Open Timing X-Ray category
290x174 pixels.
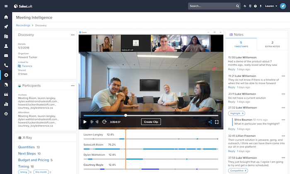[24, 167]
